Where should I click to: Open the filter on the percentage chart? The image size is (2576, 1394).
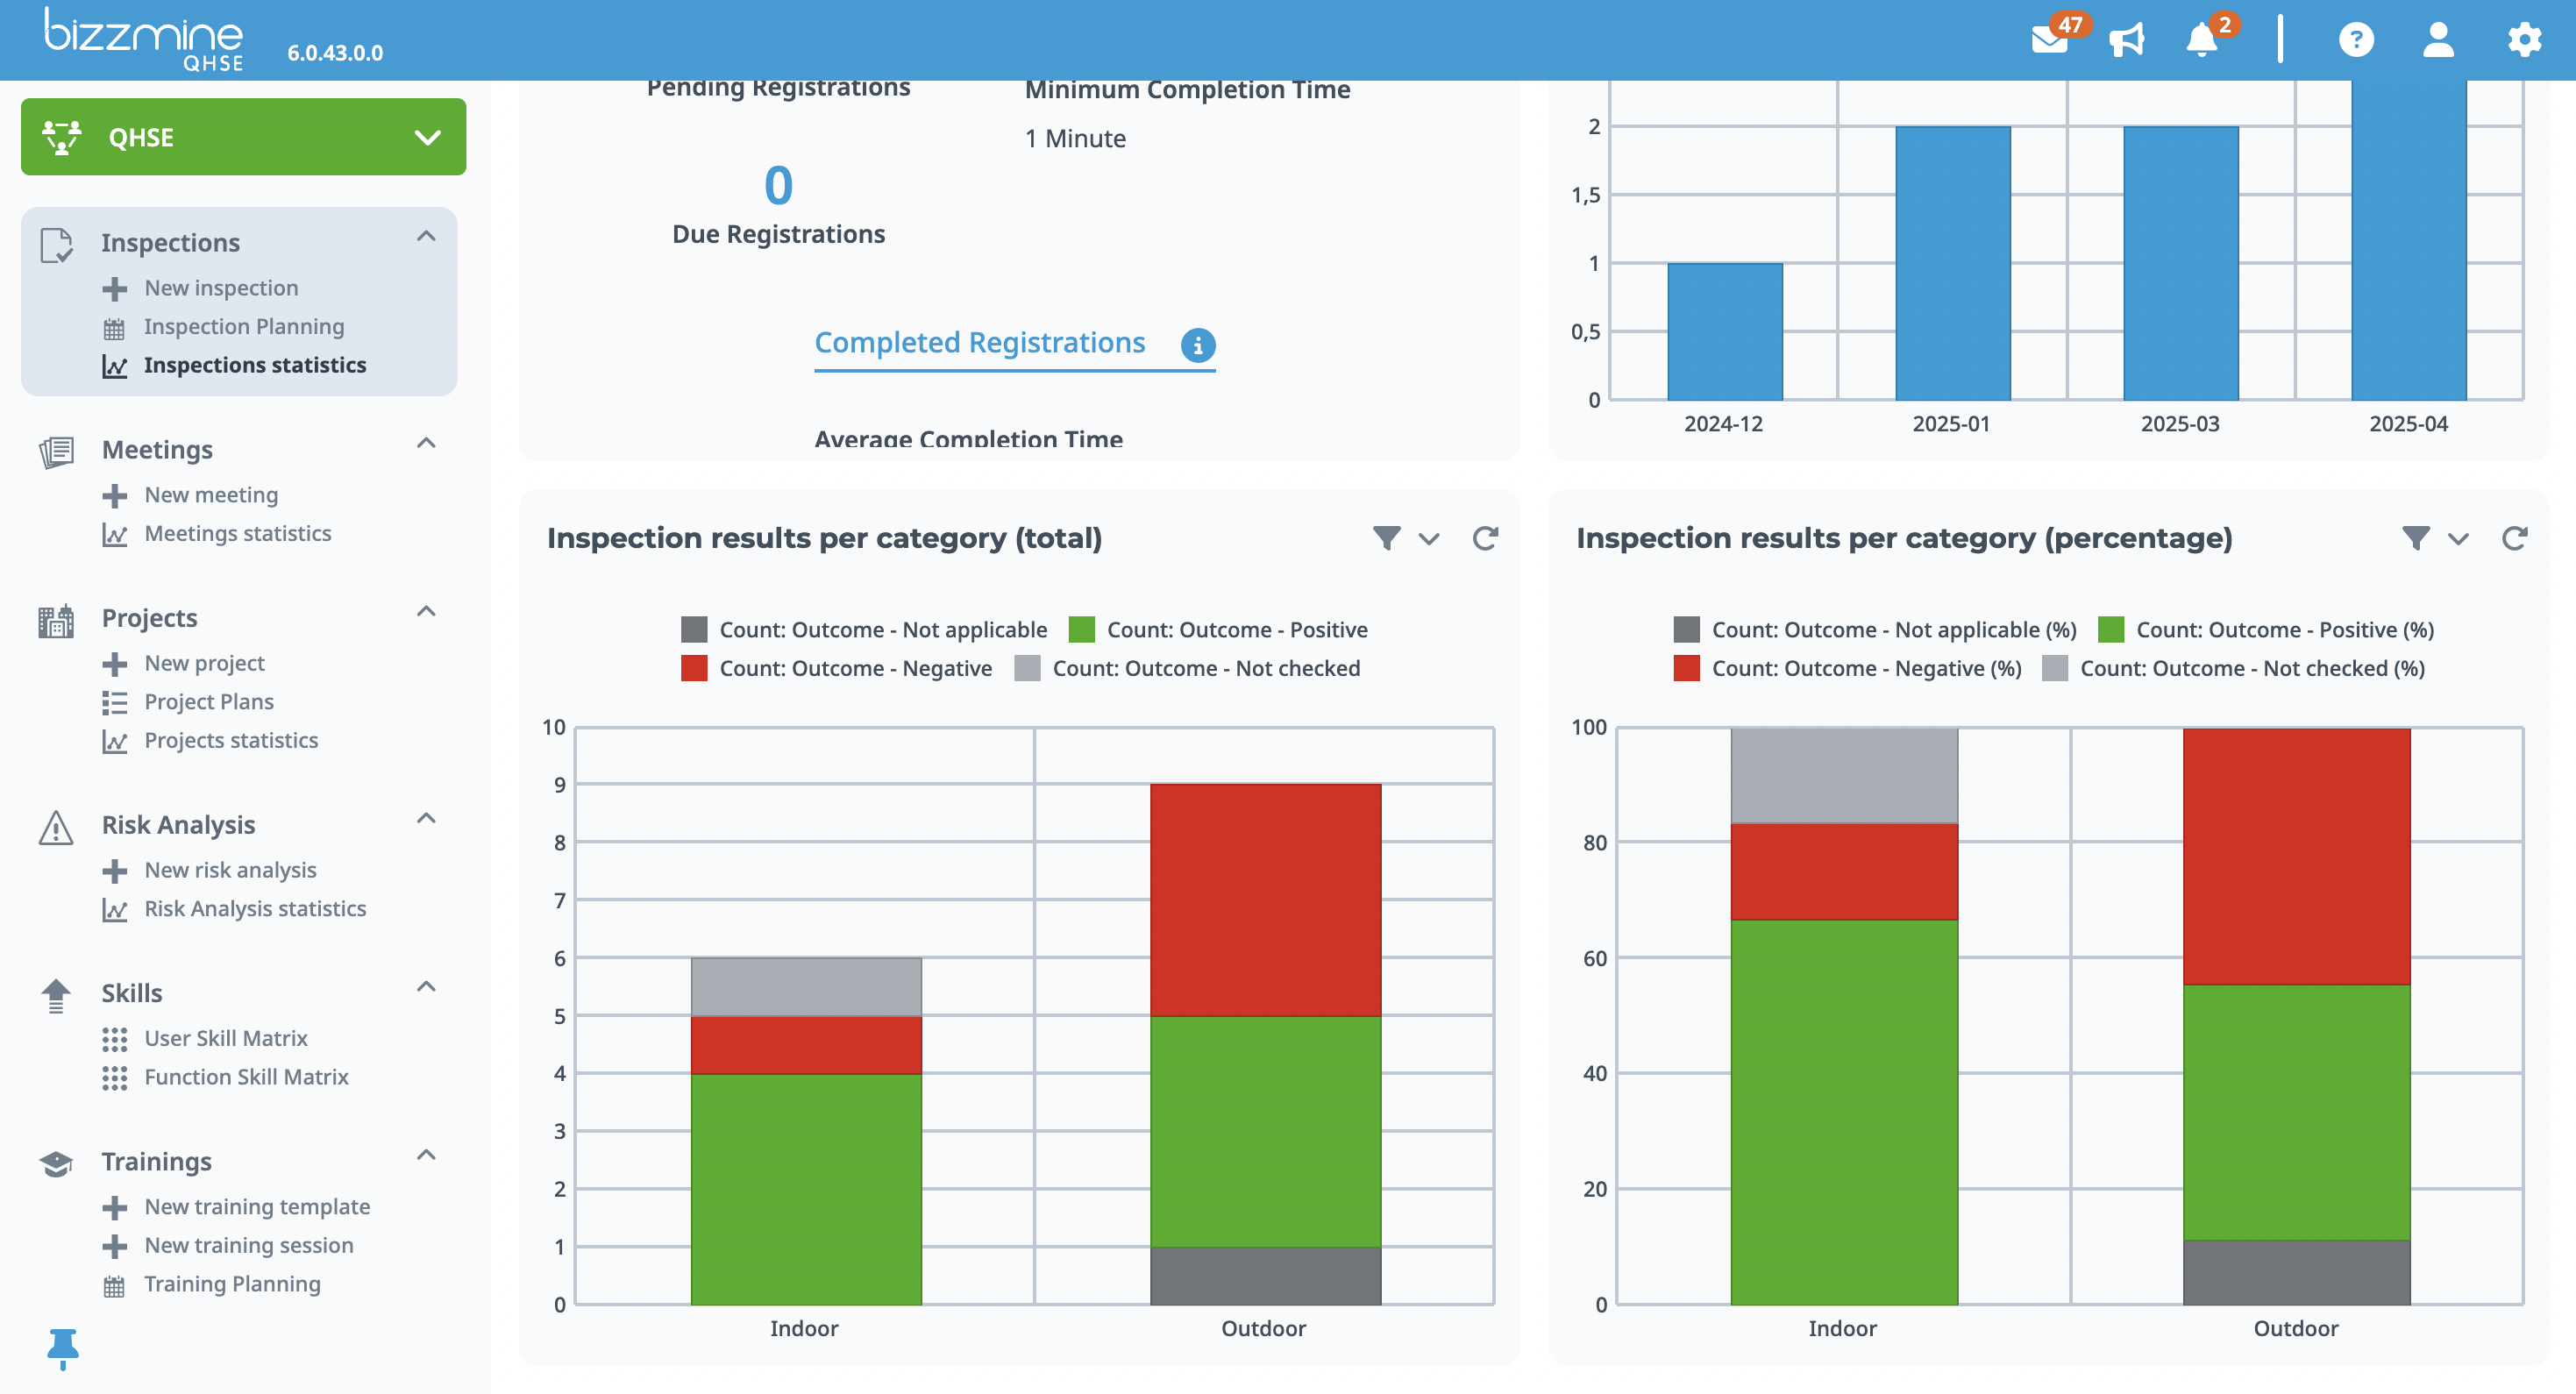click(x=2415, y=538)
